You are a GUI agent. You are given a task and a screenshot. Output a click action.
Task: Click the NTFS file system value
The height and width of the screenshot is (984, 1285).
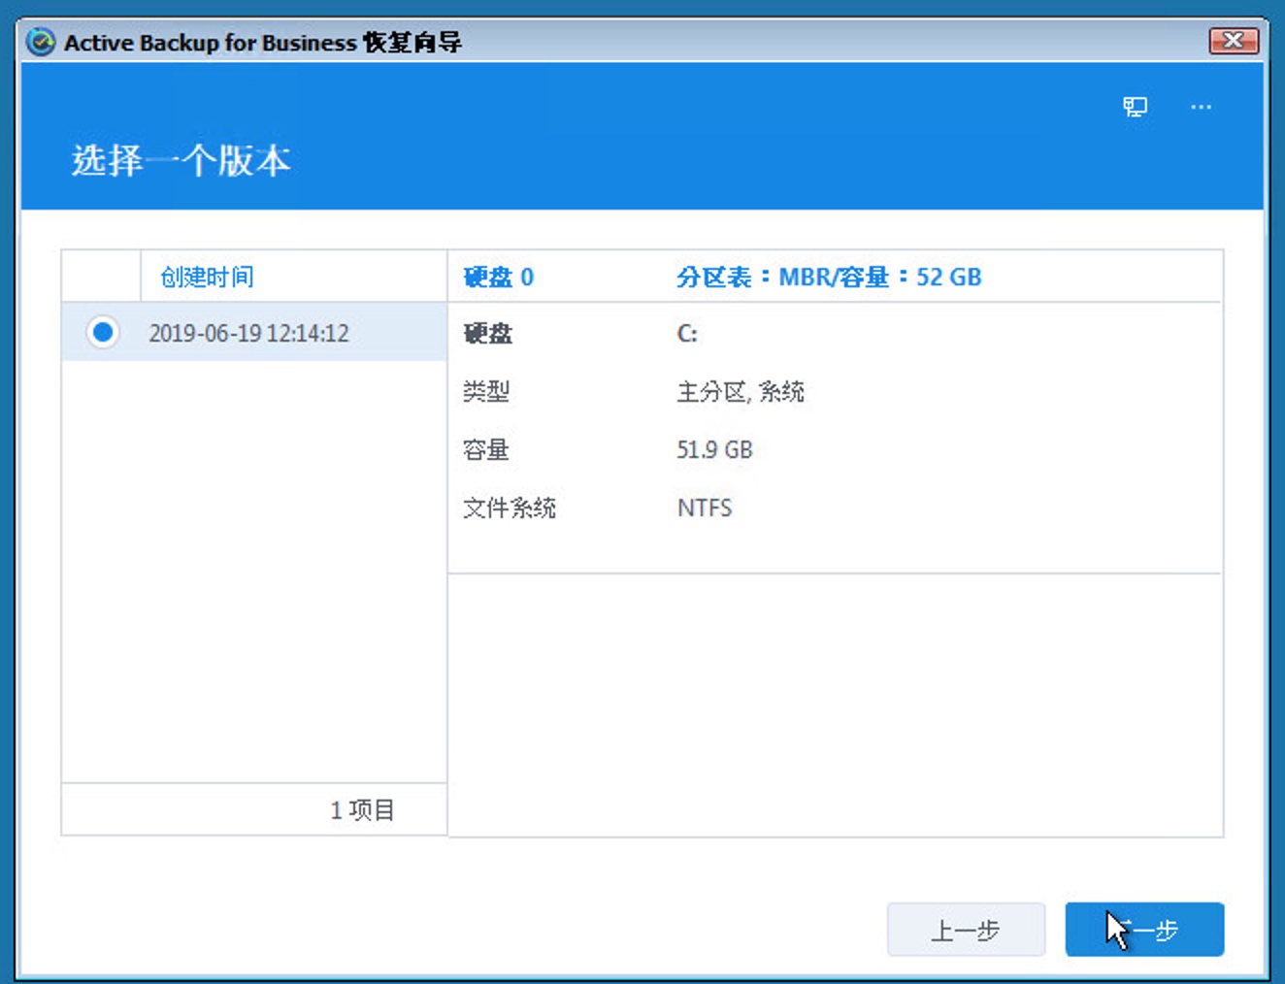(x=705, y=508)
